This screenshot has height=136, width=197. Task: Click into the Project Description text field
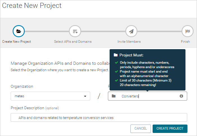[99, 118]
